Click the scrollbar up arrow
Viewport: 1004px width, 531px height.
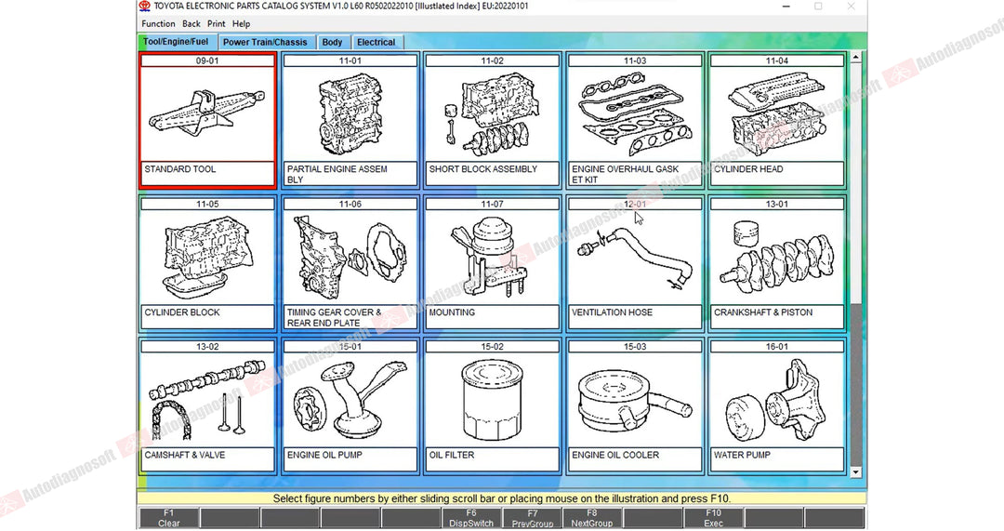(x=855, y=58)
